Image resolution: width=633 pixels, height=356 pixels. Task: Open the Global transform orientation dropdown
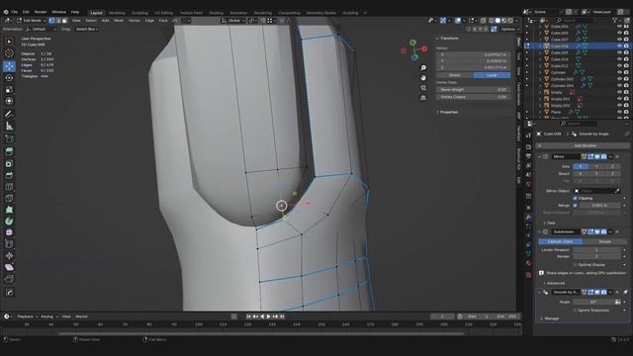tap(233, 21)
